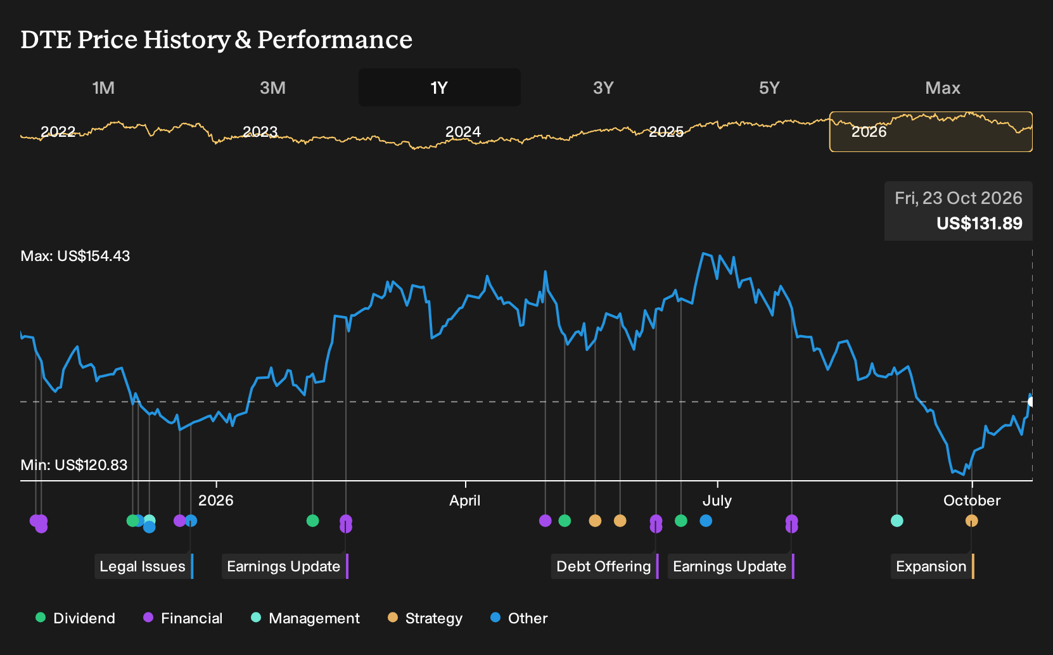Image resolution: width=1053 pixels, height=655 pixels.
Task: Select the 3Y time range tab
Action: coord(603,87)
